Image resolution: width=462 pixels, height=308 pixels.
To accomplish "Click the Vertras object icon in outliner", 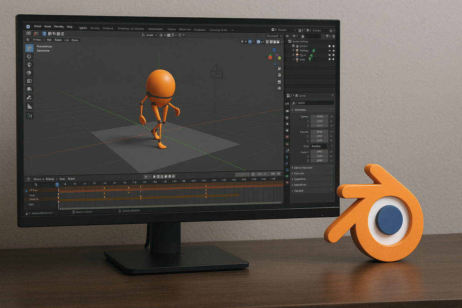I will point(297,50).
